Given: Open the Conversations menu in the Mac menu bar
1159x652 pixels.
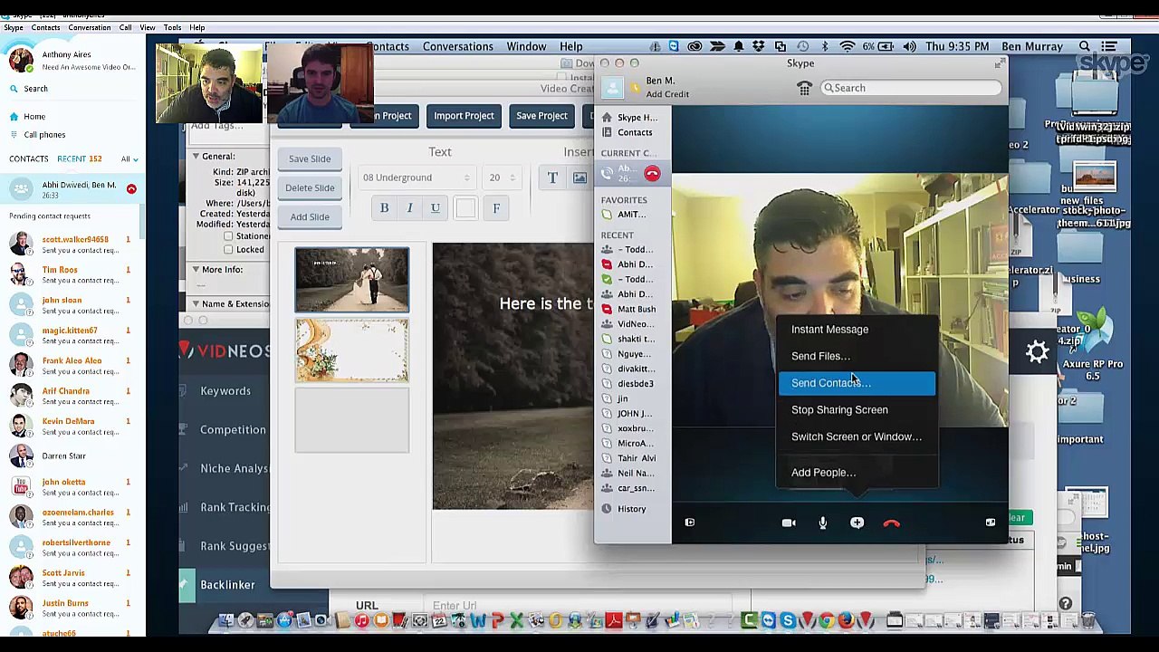Looking at the screenshot, I should click(458, 46).
